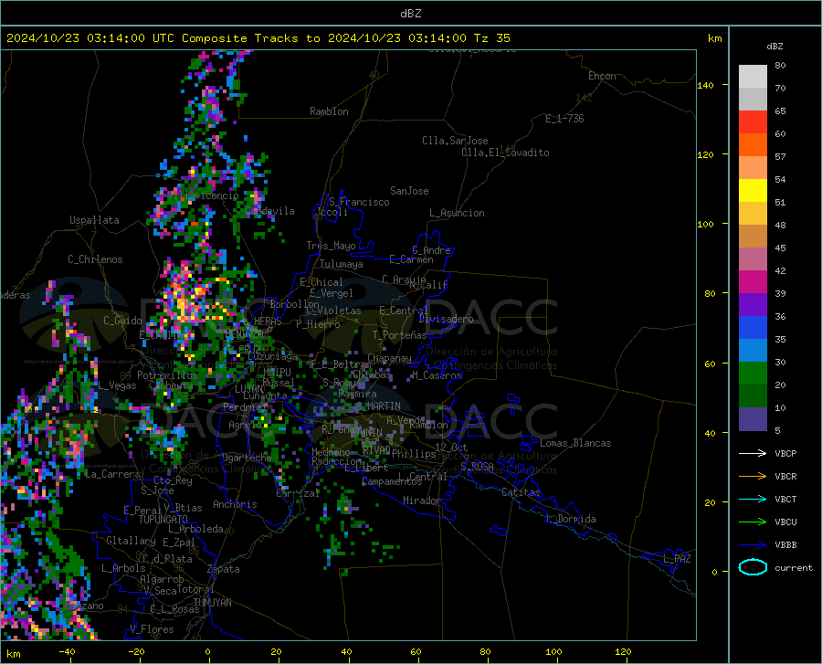Click the dBZ title at the top

click(410, 14)
